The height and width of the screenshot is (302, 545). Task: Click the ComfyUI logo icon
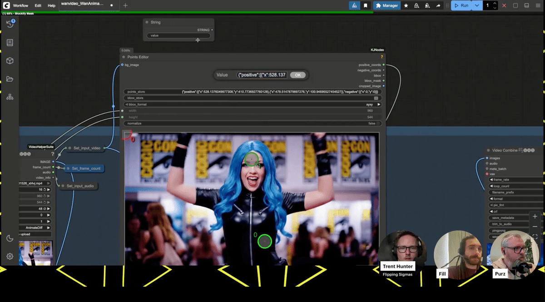pos(6,5)
